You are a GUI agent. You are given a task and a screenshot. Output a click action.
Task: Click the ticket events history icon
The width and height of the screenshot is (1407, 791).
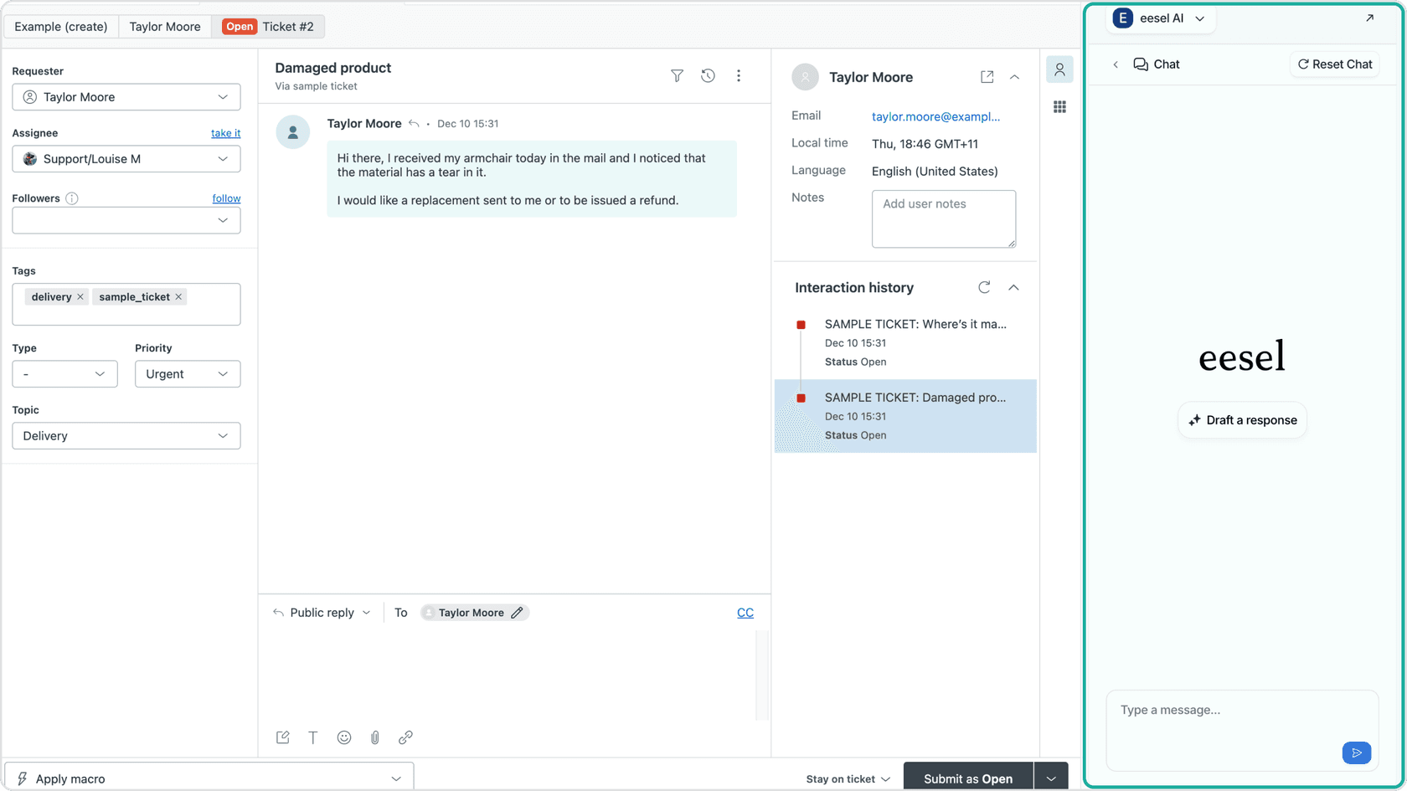(708, 75)
